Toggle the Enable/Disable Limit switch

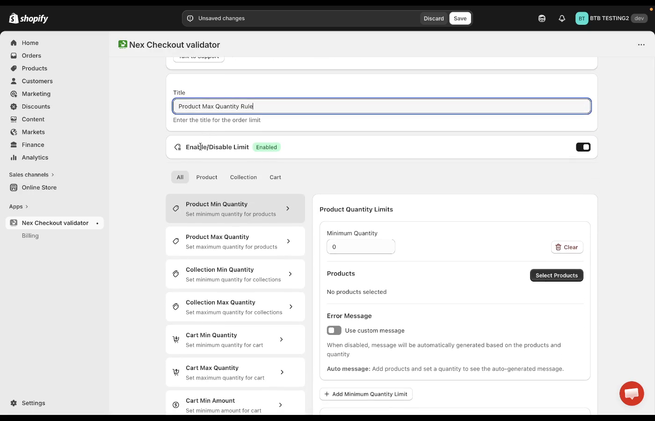583,147
